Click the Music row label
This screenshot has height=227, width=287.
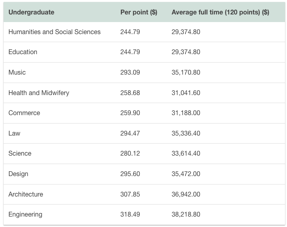pos(17,72)
